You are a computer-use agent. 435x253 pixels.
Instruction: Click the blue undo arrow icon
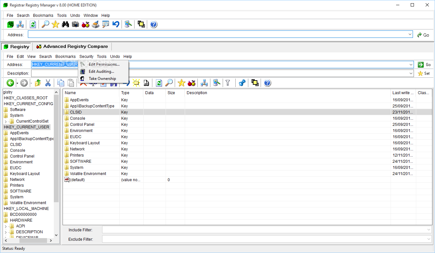tap(116, 24)
